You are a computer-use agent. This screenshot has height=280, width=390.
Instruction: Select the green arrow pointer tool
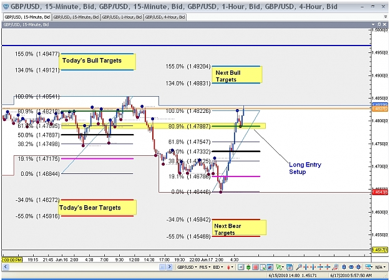[279, 268]
